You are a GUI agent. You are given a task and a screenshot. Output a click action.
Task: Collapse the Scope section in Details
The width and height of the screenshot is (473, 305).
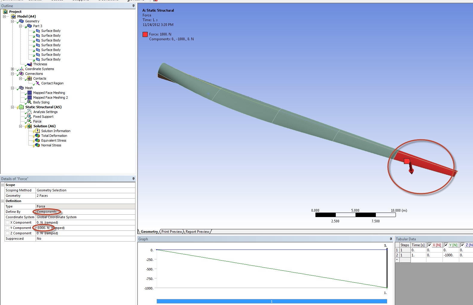(x=2, y=185)
